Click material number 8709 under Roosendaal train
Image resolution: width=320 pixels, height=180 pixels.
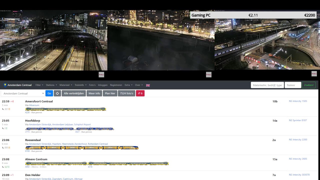tap(27, 151)
